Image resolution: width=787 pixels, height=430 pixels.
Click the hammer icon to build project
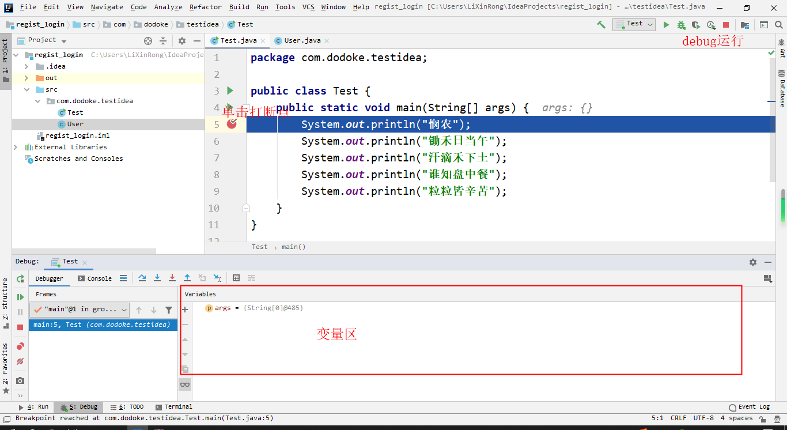point(600,24)
